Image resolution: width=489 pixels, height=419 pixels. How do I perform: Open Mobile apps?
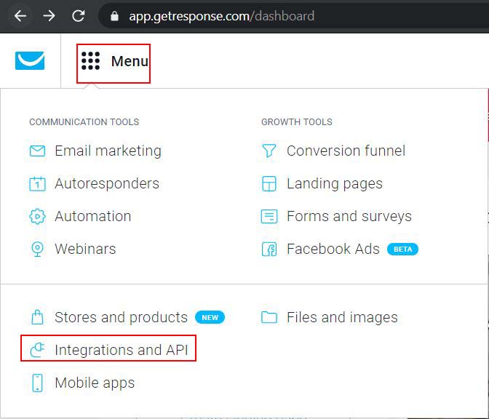click(x=95, y=383)
